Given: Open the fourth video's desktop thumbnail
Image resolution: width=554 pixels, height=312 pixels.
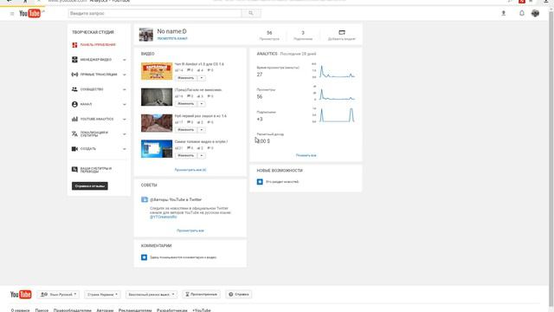Looking at the screenshot, I should [x=157, y=148].
